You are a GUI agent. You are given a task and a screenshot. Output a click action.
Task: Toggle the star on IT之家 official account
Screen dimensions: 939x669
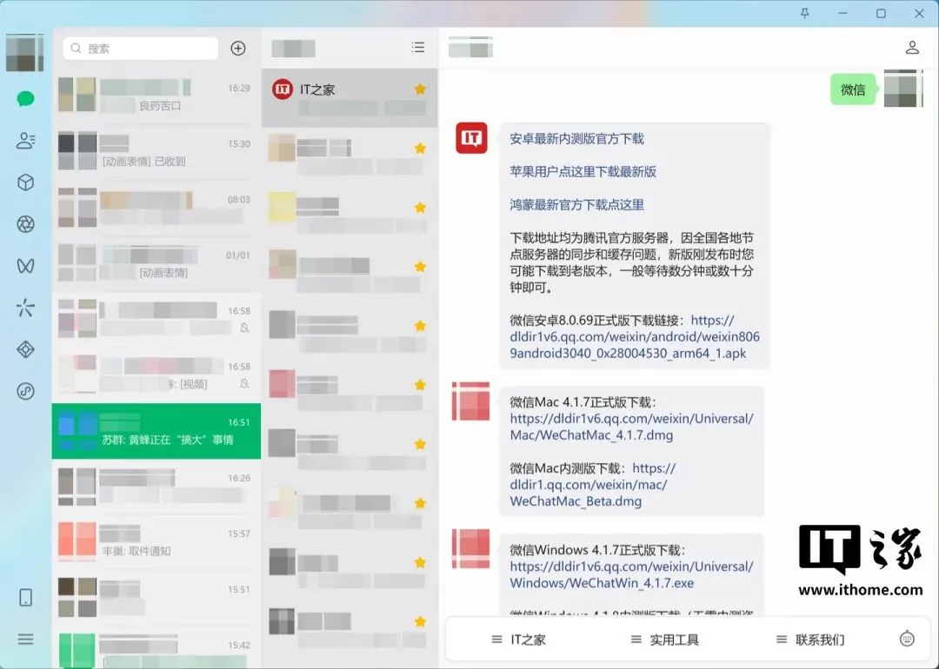(x=420, y=89)
